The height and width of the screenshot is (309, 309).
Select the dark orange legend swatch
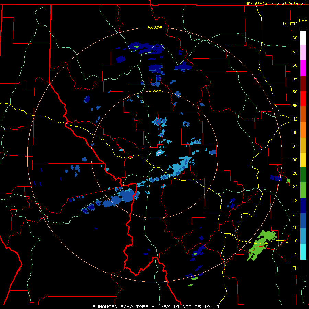coord(303,114)
